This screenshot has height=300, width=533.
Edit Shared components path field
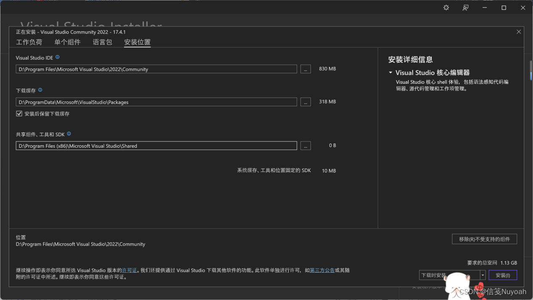(x=156, y=146)
